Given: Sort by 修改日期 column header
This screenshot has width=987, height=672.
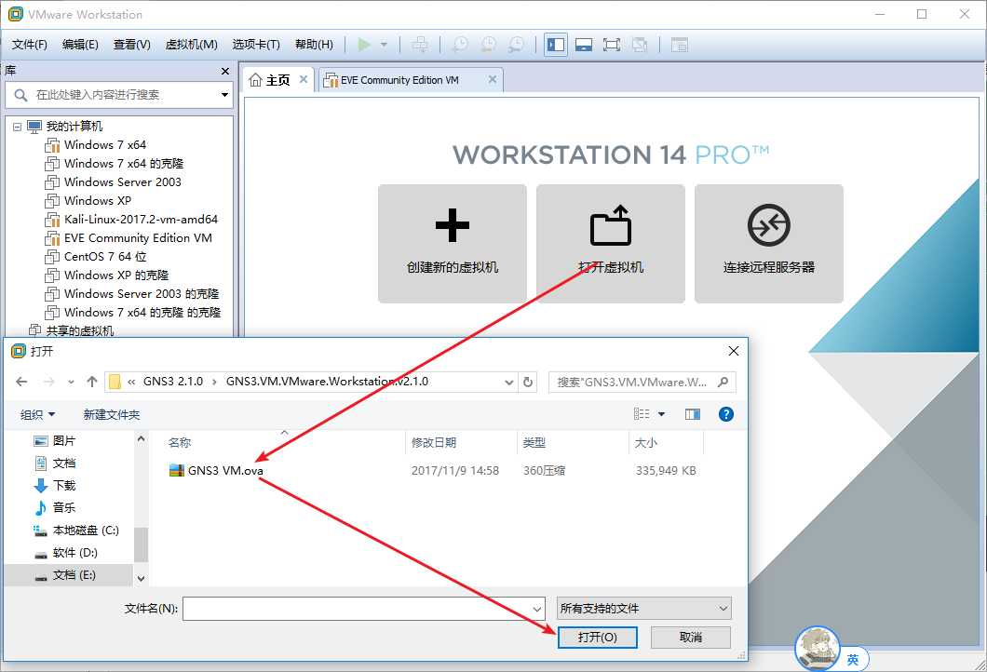Looking at the screenshot, I should click(x=460, y=442).
